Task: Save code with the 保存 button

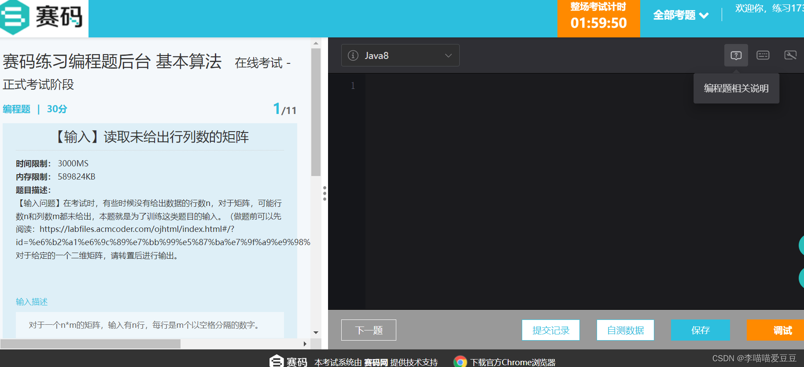Action: pos(700,330)
